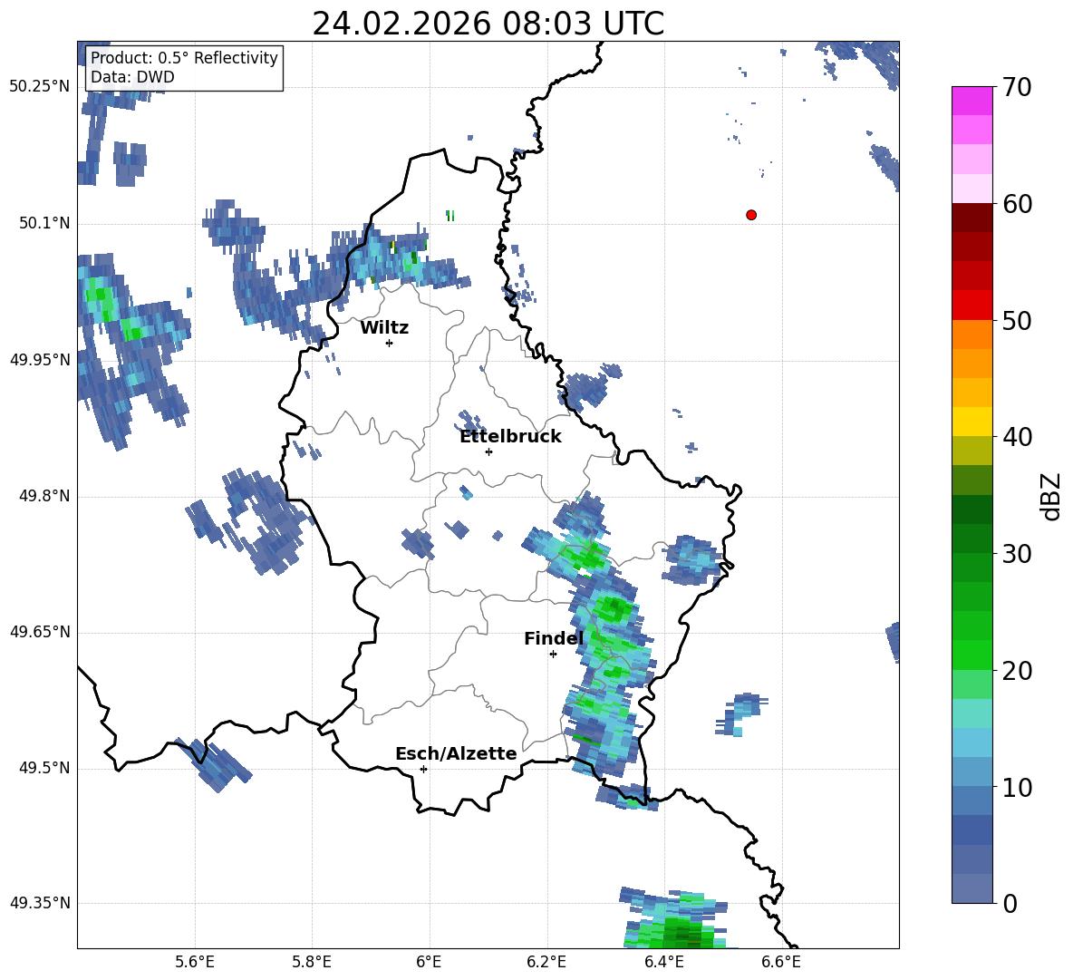
Task: Click the 30 tick label on colorbar
Action: pyautogui.click(x=1016, y=554)
